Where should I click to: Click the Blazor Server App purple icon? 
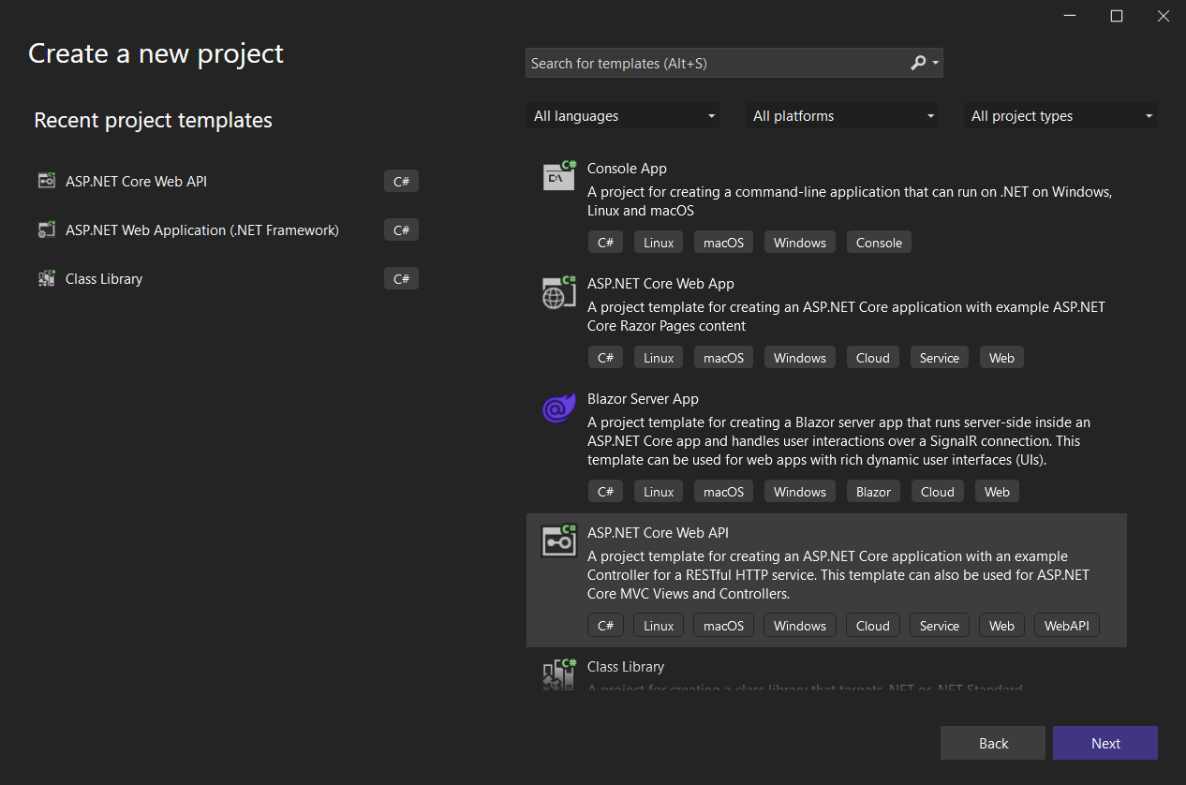tap(558, 407)
